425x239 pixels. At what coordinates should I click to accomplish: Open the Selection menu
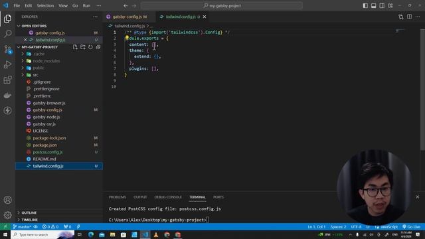[45, 6]
